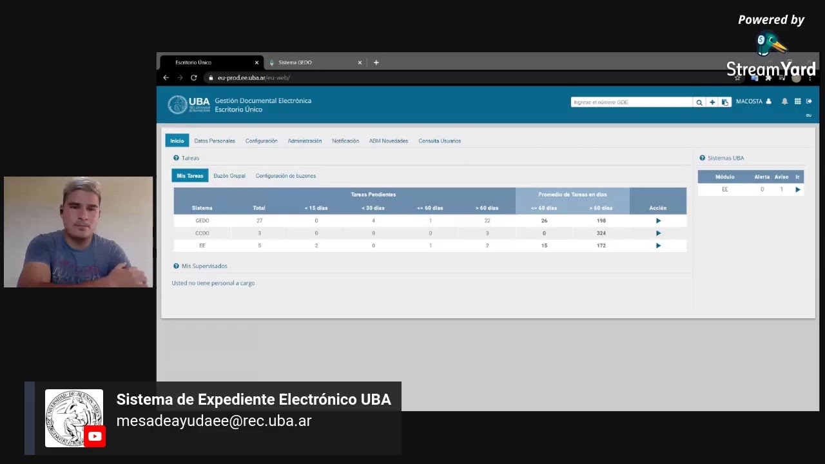
Task: Bookmark this page with the star icon
Action: [738, 77]
